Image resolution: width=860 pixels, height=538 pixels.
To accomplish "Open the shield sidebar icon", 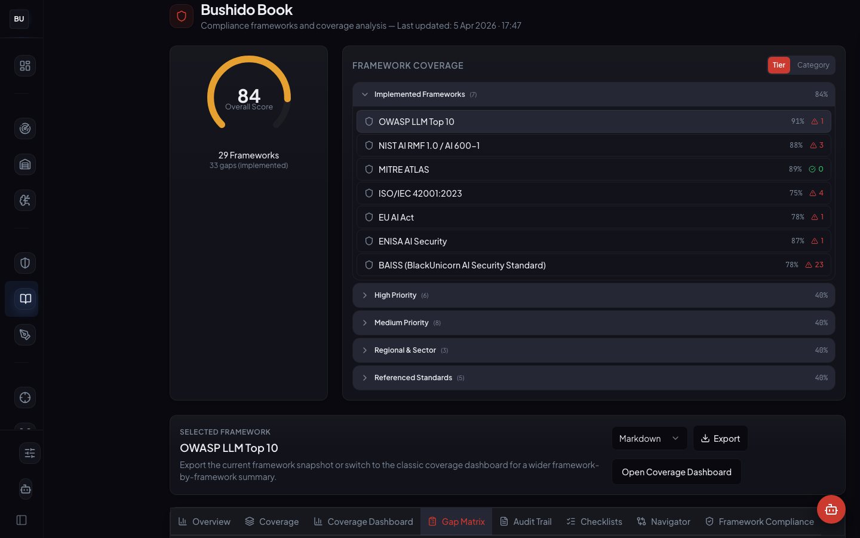I will [25, 263].
